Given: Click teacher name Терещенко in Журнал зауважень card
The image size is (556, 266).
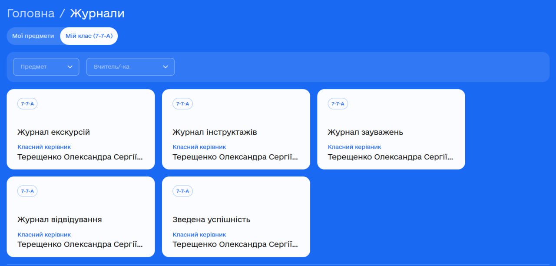Looking at the screenshot, I should [x=391, y=157].
